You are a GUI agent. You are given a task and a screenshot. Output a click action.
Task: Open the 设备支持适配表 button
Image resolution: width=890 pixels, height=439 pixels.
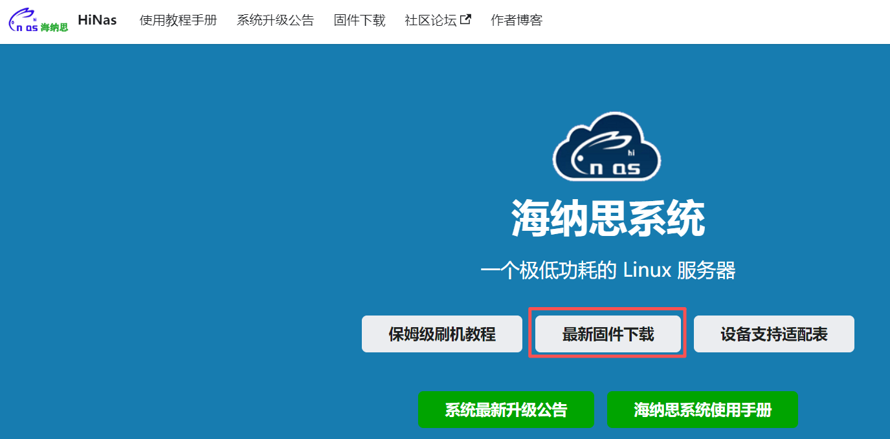pyautogui.click(x=774, y=334)
